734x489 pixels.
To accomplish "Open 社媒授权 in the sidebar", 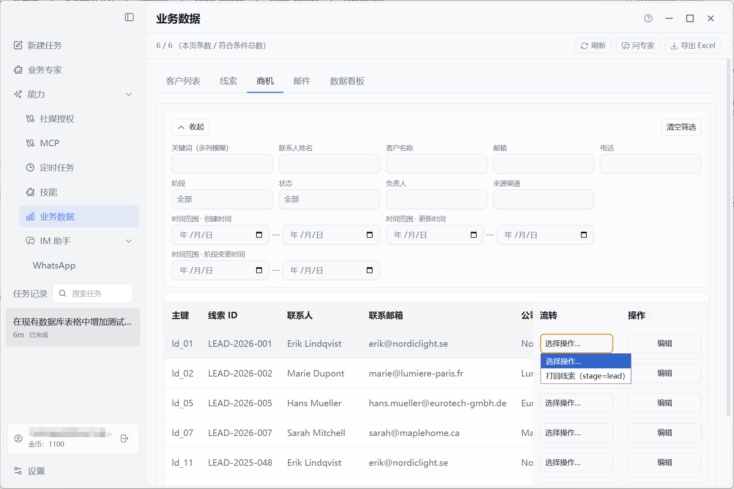I will pyautogui.click(x=57, y=119).
